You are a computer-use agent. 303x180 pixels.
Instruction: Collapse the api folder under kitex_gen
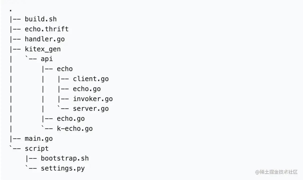47,59
